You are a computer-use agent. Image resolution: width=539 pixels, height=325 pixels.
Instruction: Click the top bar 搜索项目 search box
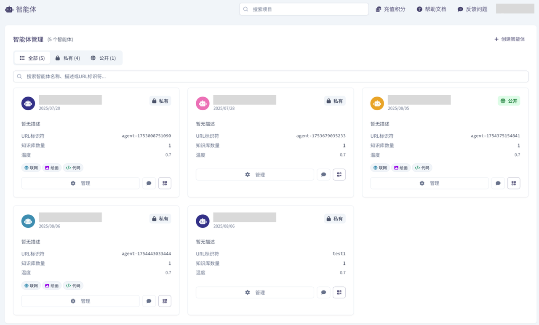[303, 8]
